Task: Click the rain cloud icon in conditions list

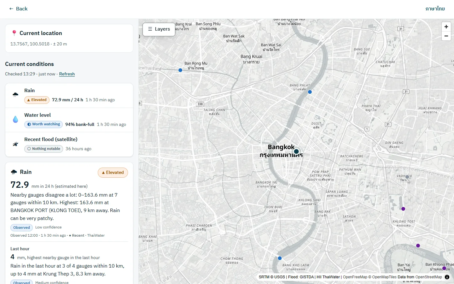Action: point(15,94)
